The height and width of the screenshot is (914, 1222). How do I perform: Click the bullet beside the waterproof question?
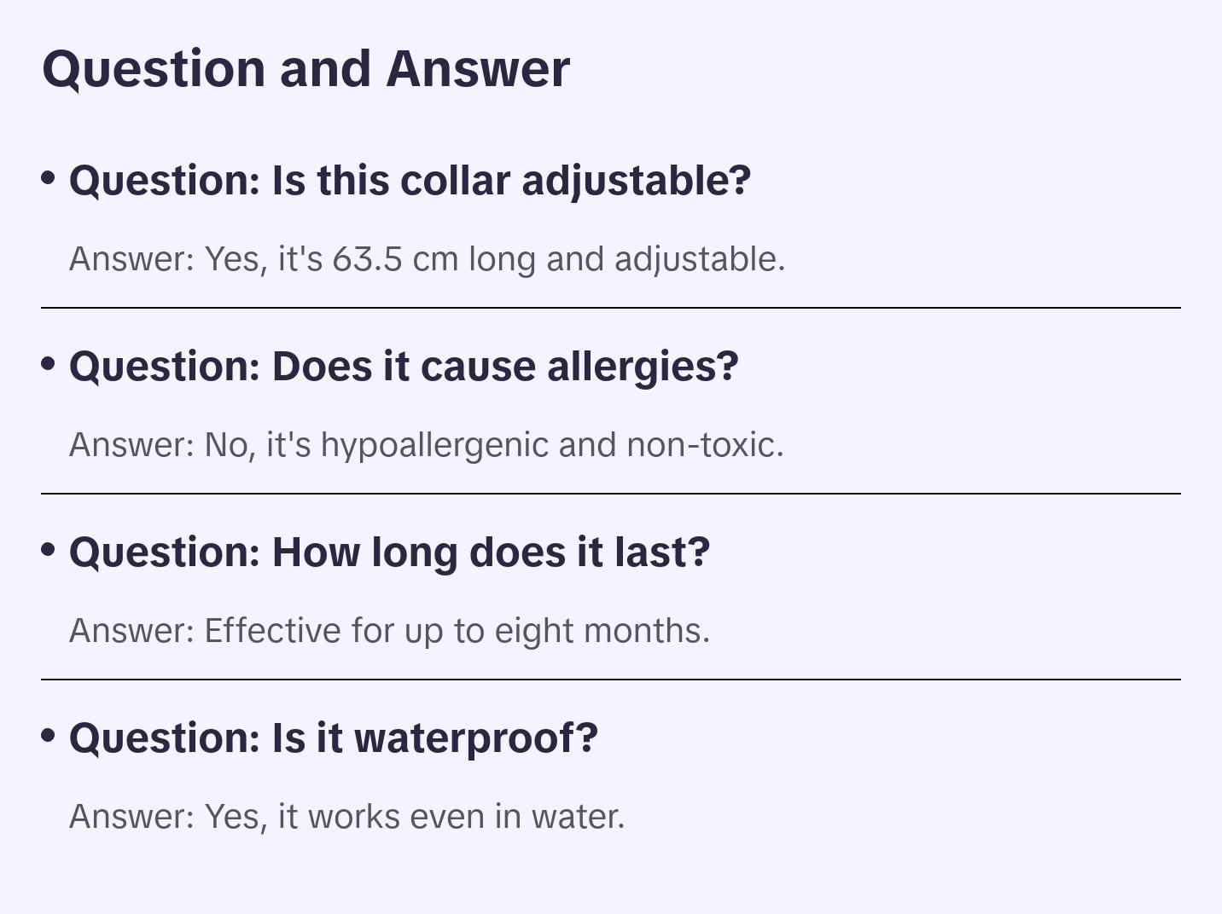click(49, 736)
